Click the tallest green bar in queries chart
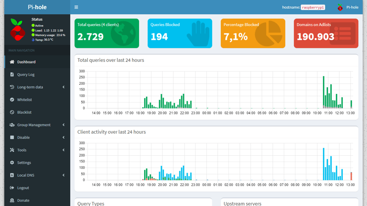Viewport: 367px width, 206px height. click(x=323, y=92)
